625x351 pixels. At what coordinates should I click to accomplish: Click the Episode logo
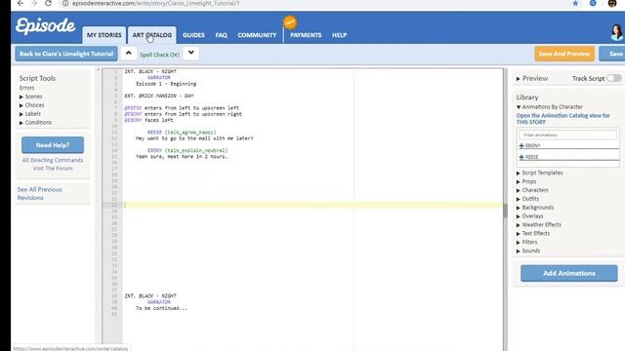coord(46,26)
